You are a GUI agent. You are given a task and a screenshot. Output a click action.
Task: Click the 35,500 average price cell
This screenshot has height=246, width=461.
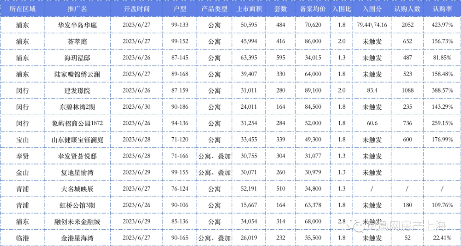pos(313,238)
